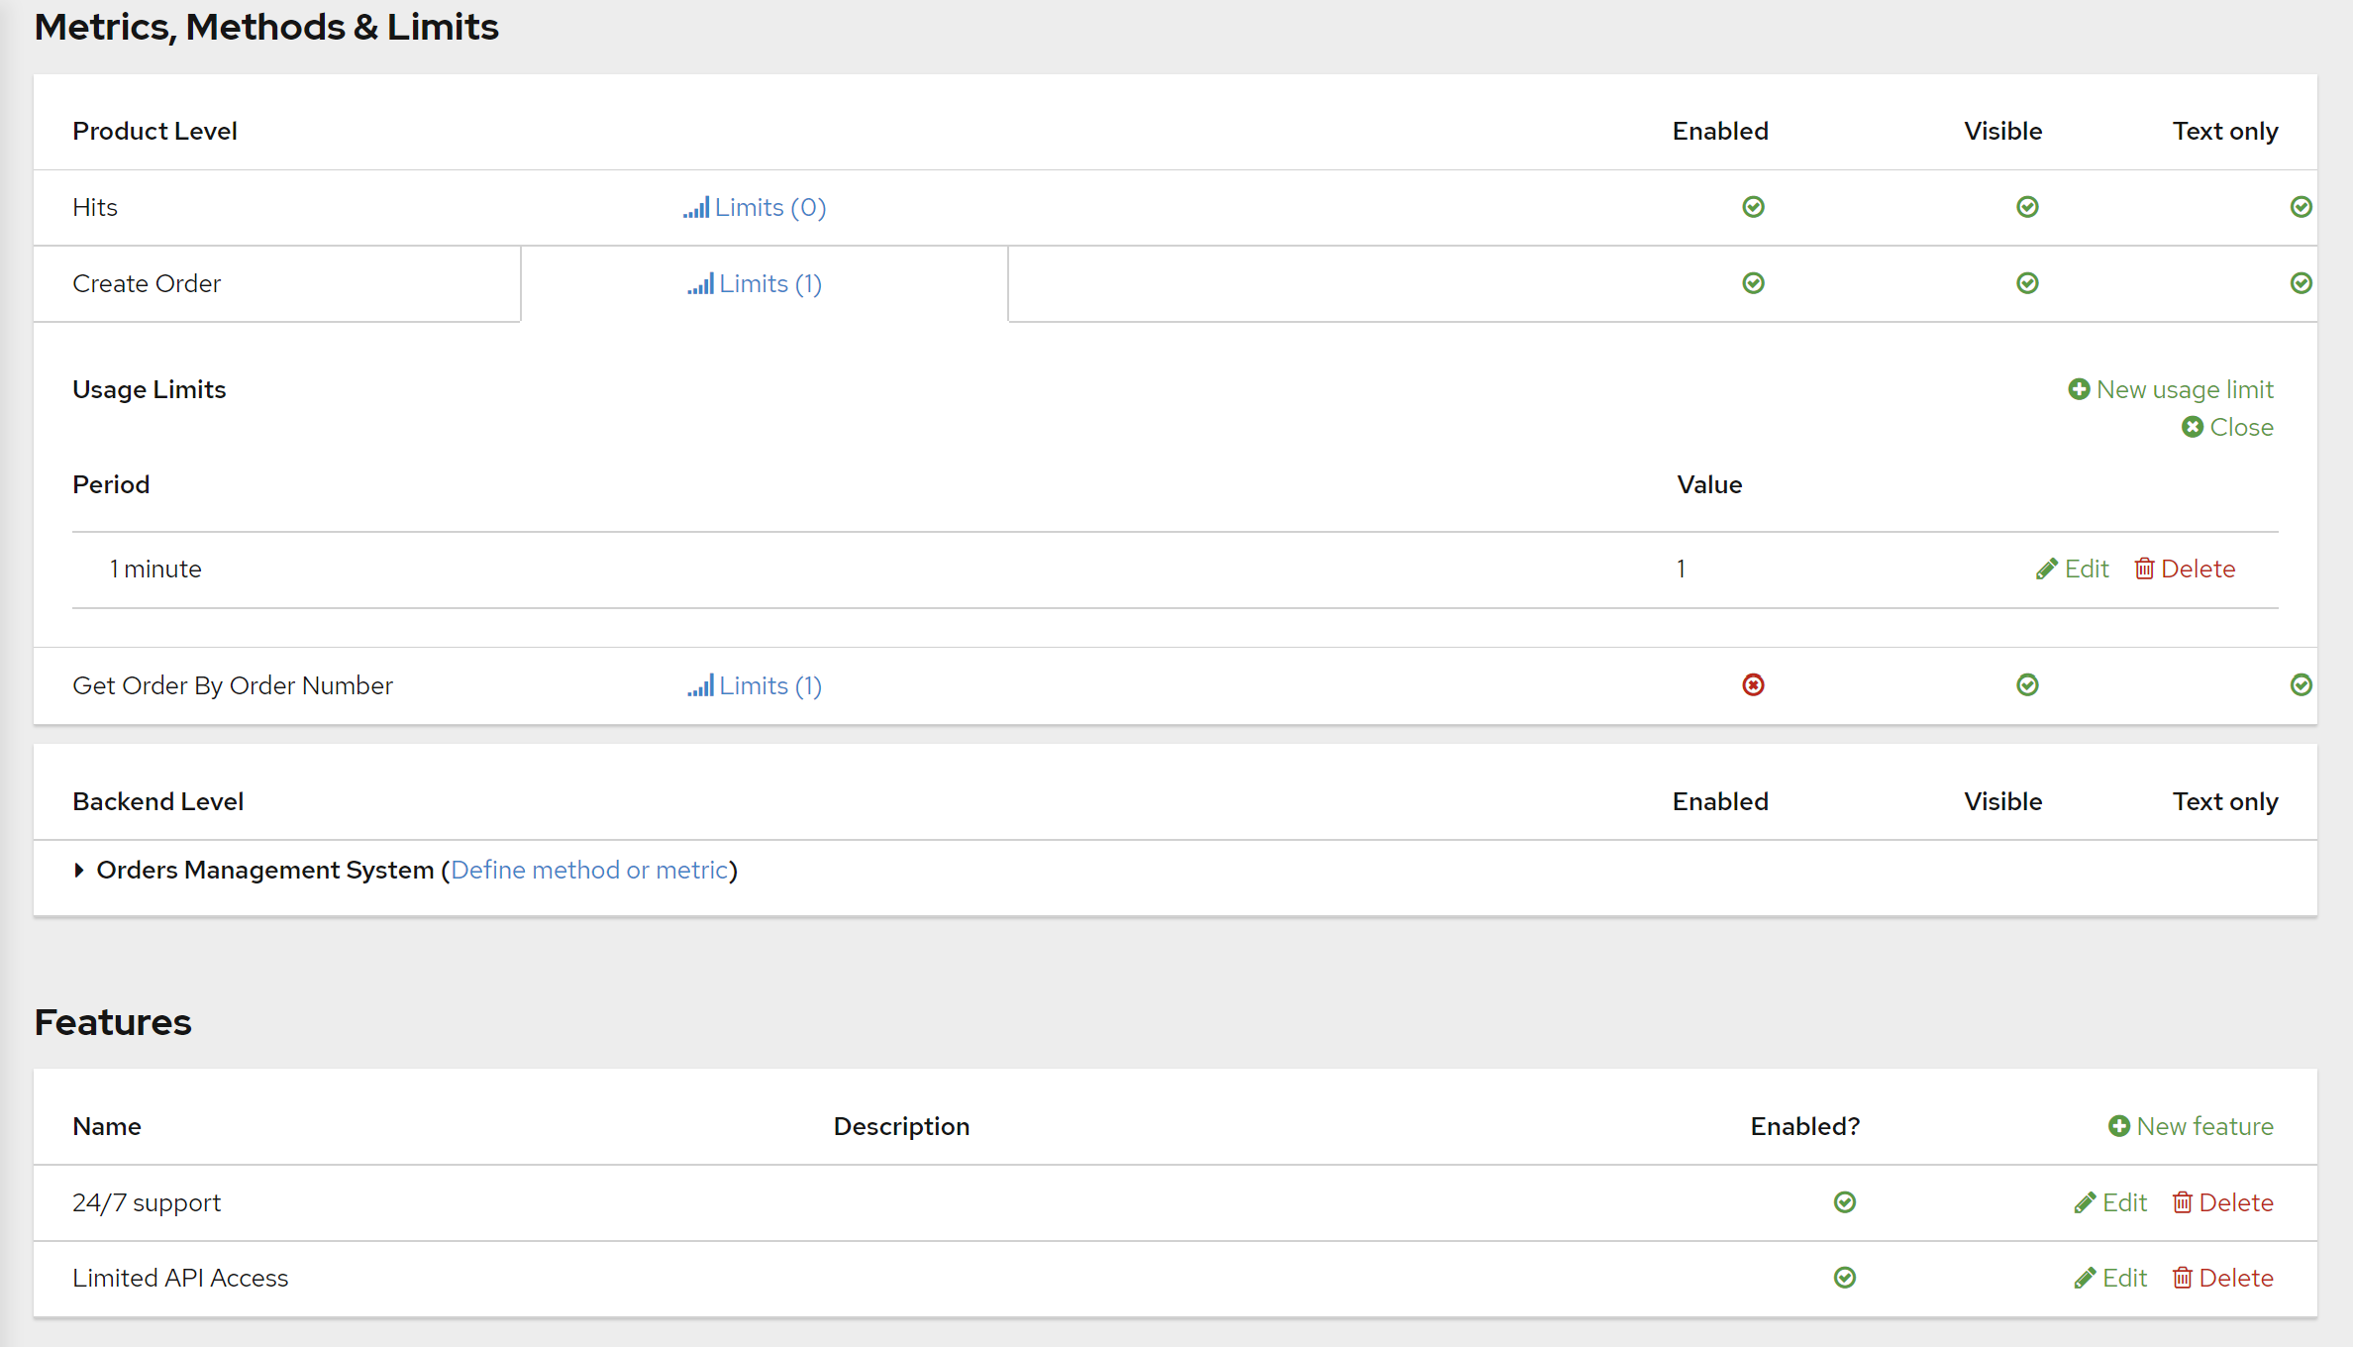Viewport: 2353px width, 1347px height.
Task: Close the Usage Limits panel
Action: [x=2228, y=427]
